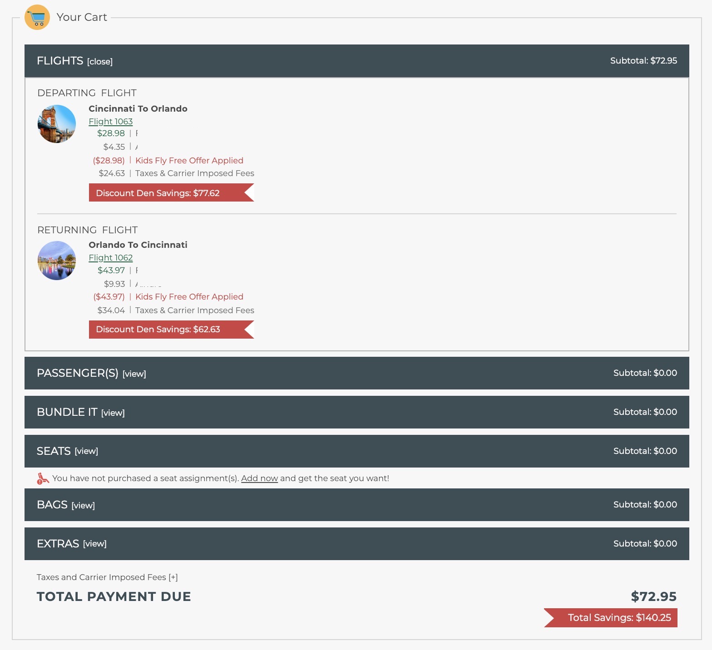Click departing Kids Fly Free Offer Applied
The width and height of the screenshot is (712, 650).
[189, 161]
